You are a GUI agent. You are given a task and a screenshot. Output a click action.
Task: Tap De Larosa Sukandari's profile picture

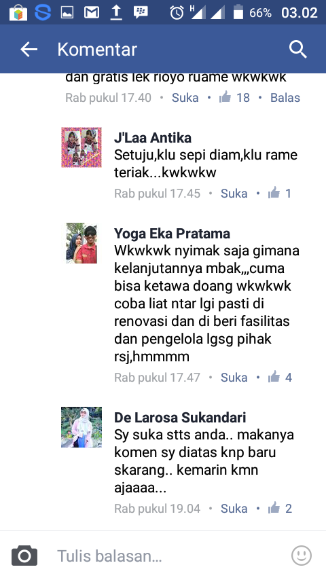(x=81, y=427)
